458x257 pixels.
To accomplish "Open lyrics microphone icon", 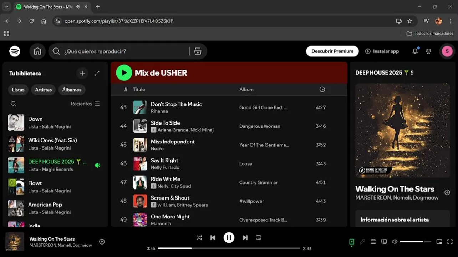I will [x=362, y=242].
